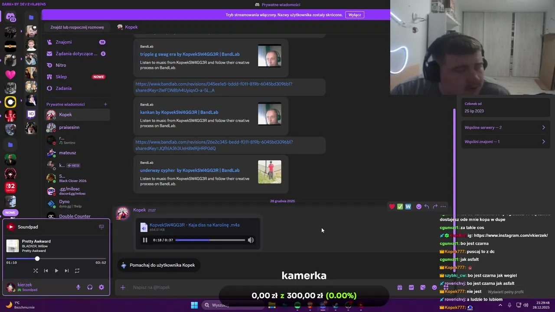Open tripple g swag era BandLab link

(189, 54)
